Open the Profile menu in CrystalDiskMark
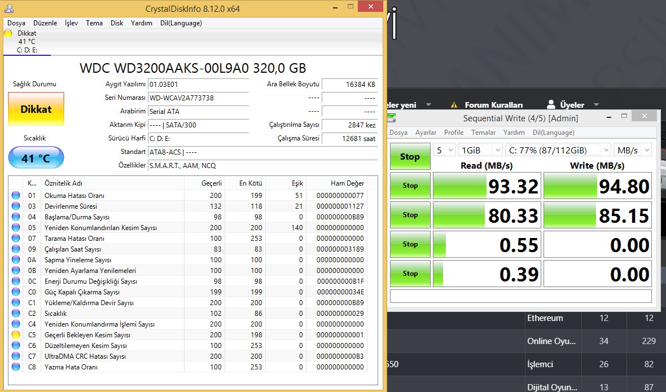Image resolution: width=666 pixels, height=392 pixels. coord(454,133)
